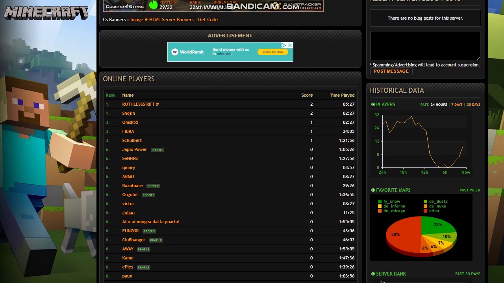Open CluBbanger's PROFILE badge
The height and width of the screenshot is (283, 504).
(x=156, y=240)
